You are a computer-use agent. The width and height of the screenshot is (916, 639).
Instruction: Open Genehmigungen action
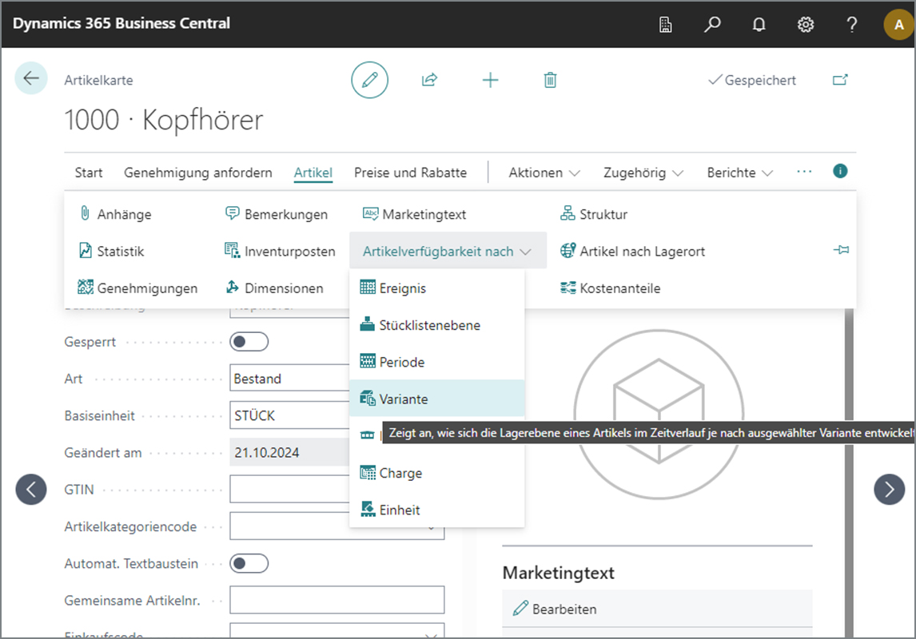[x=137, y=288]
